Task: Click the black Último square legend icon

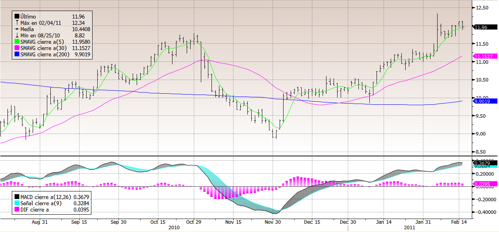Action: click(x=17, y=17)
